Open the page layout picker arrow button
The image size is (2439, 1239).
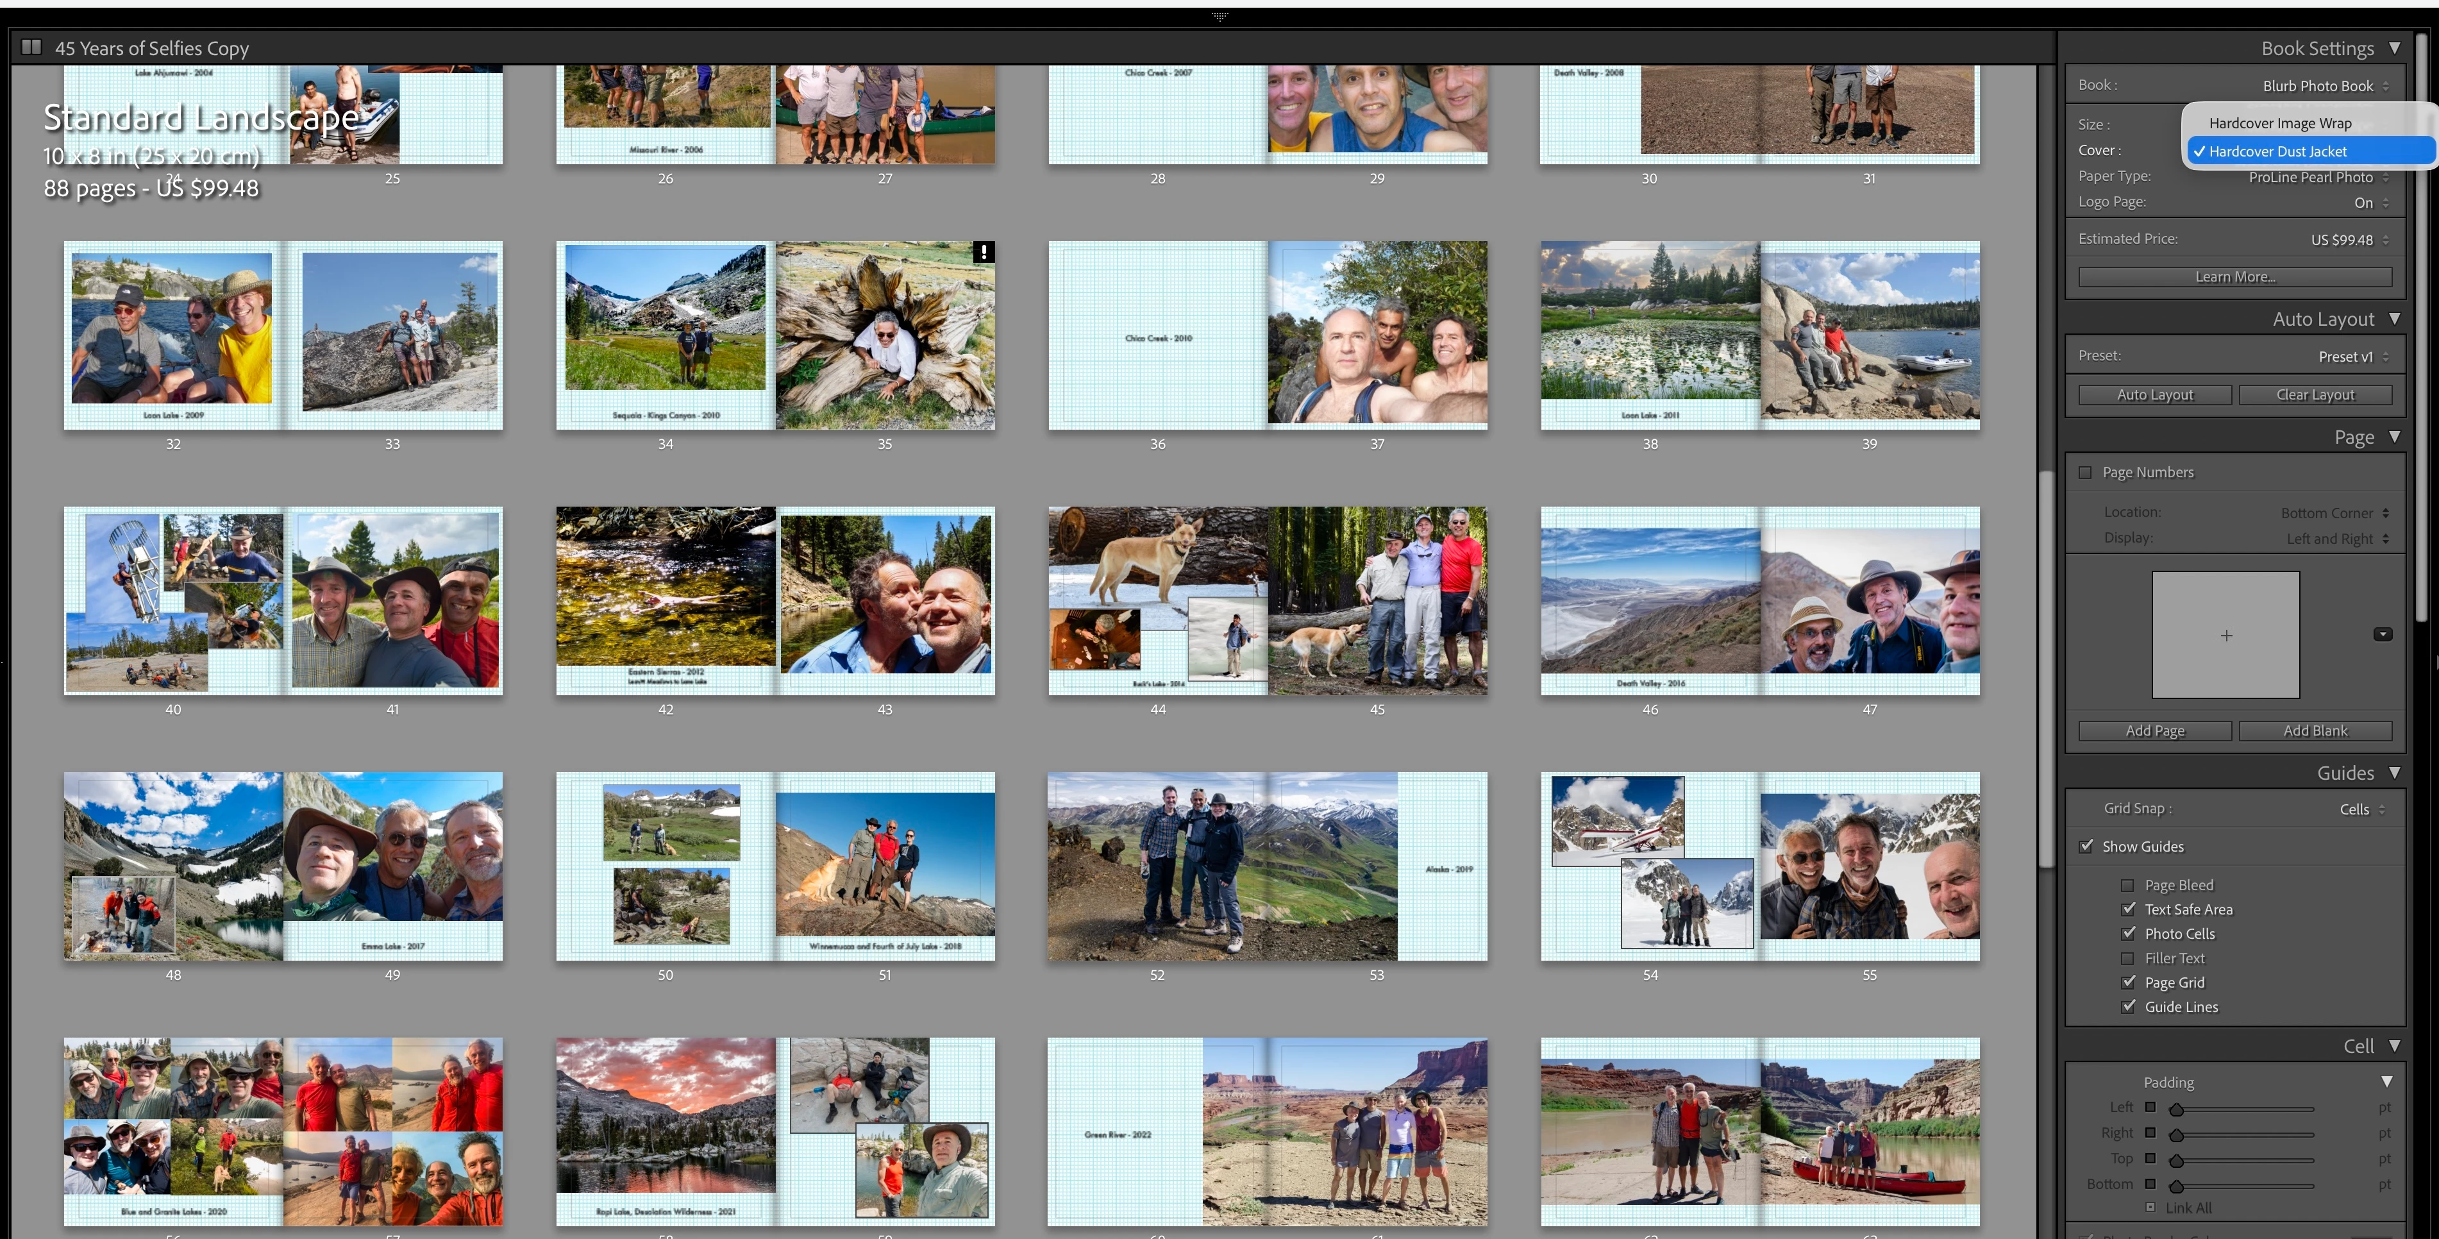pos(2382,635)
